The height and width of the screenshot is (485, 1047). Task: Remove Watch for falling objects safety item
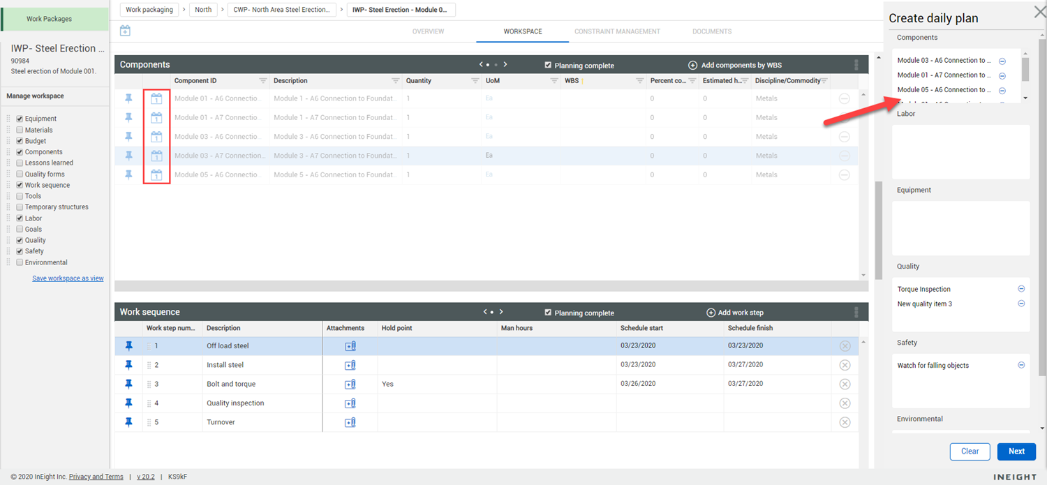pyautogui.click(x=1021, y=365)
